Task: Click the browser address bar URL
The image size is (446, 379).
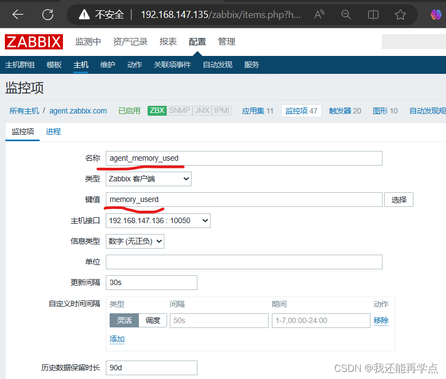Action: pos(221,15)
